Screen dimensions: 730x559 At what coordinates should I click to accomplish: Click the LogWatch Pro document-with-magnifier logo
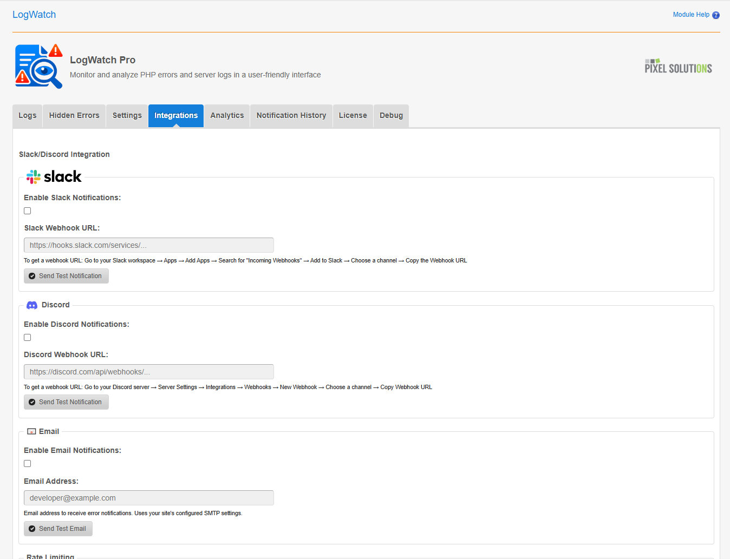[x=38, y=65]
